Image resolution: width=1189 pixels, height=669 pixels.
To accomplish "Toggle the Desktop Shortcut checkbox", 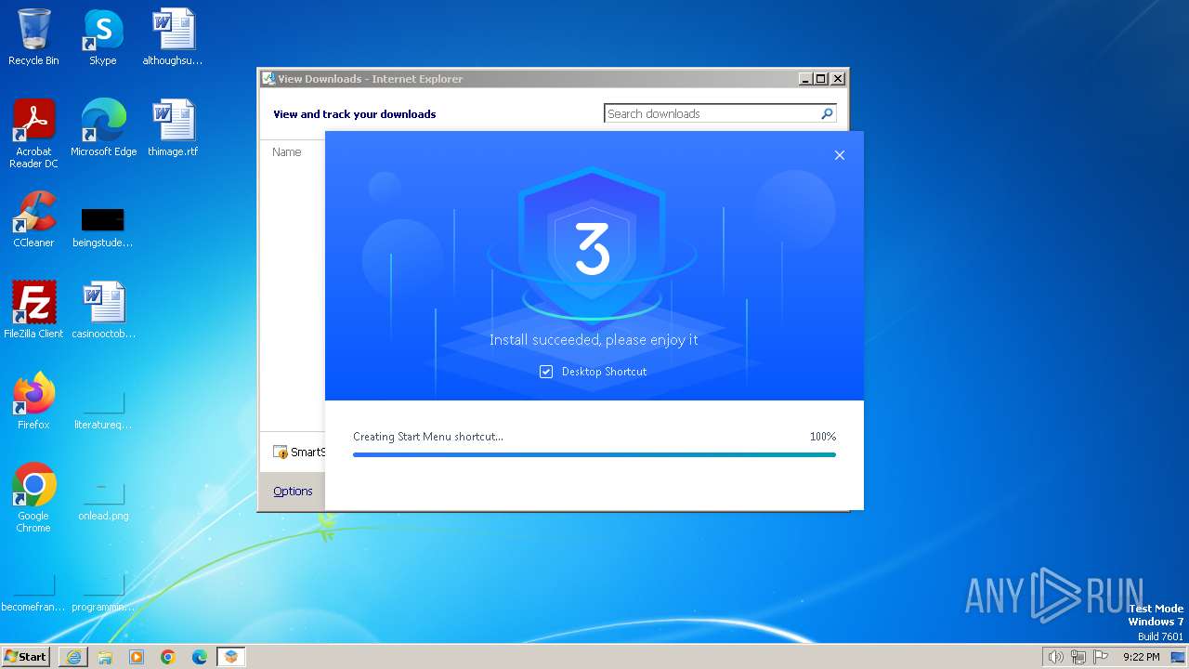I will (x=546, y=372).
